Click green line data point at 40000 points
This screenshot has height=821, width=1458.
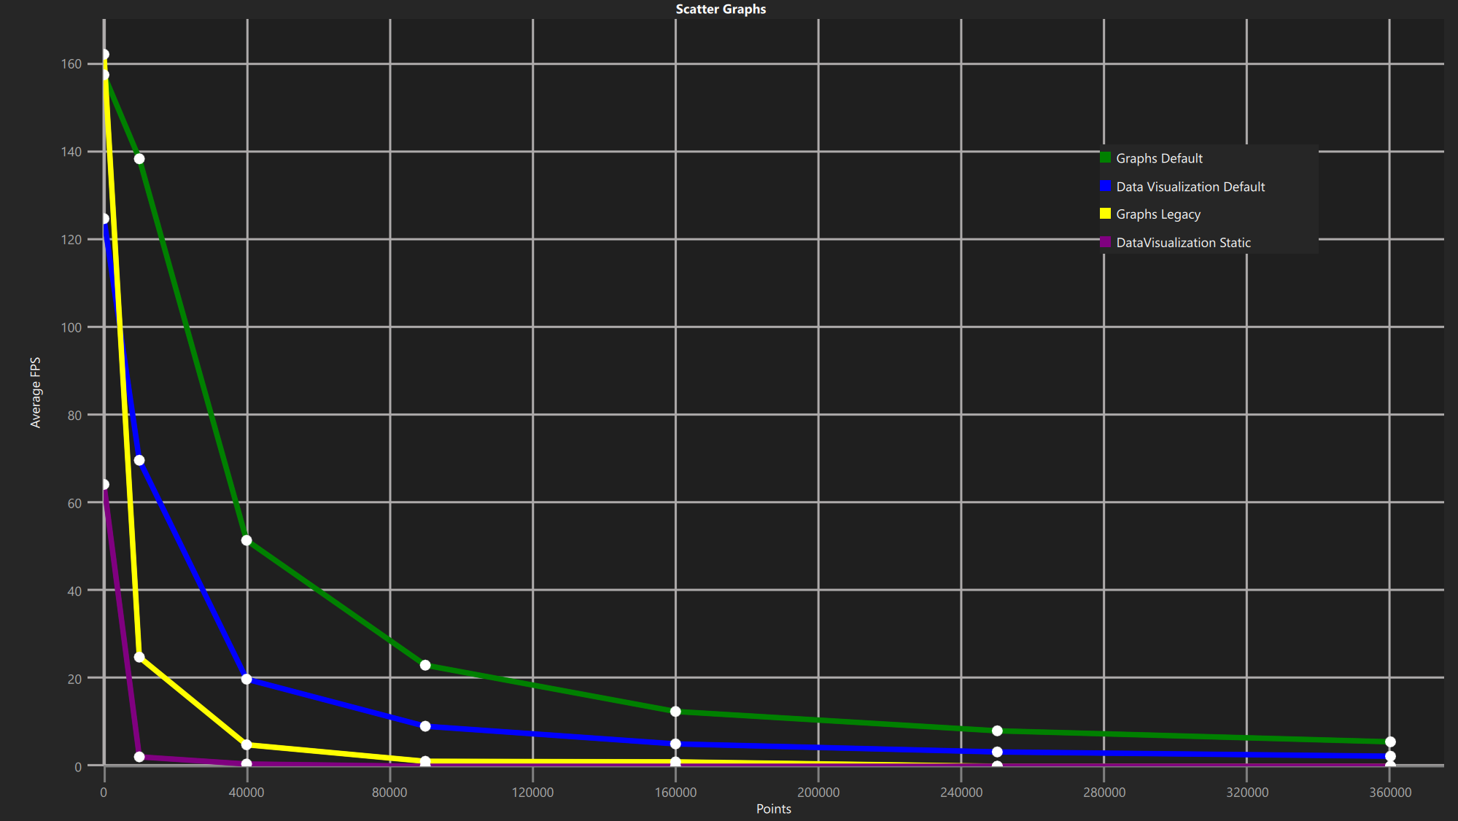(247, 540)
